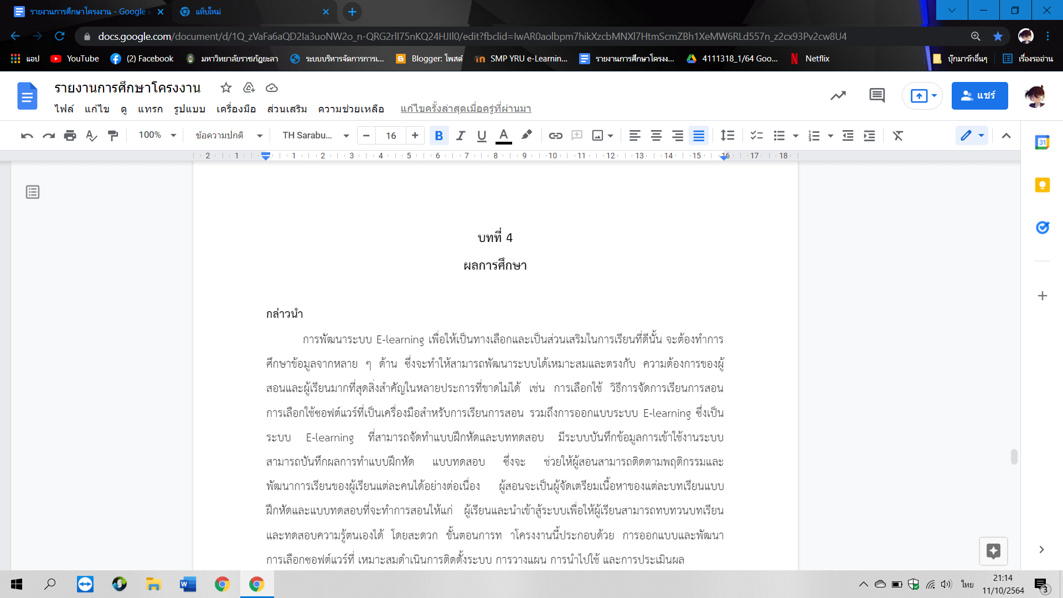
Task: Open Google Calendar side panel
Action: 1042,142
